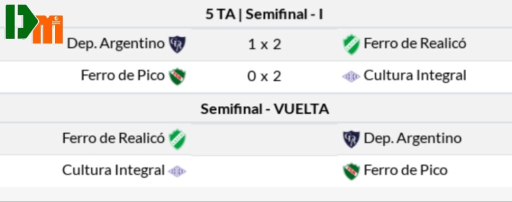512x202 pixels.
Task: Open Dep. Argentino team name in first-leg row
Action: pyautogui.click(x=115, y=44)
